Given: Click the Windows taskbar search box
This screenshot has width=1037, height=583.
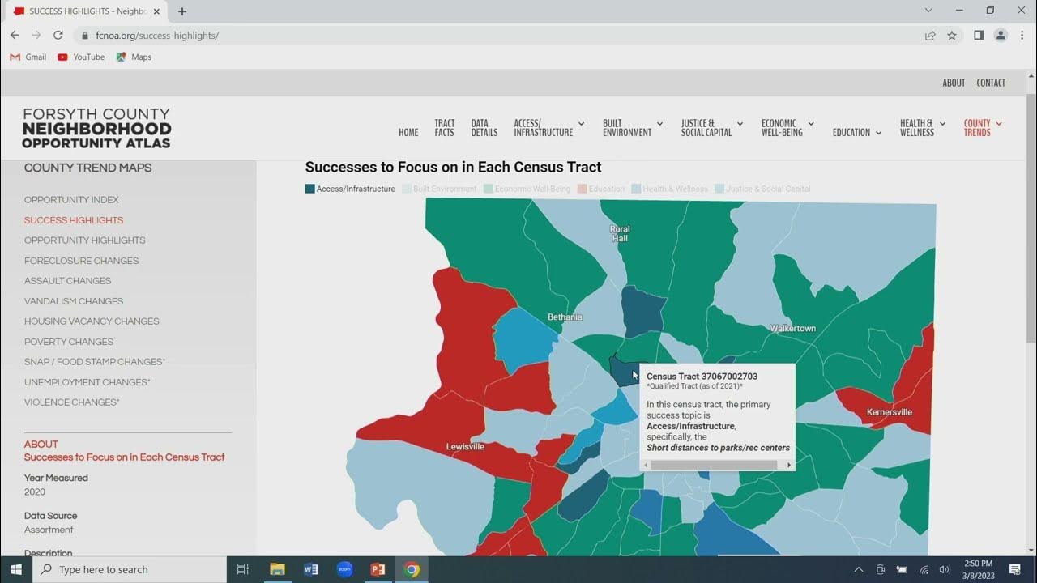Looking at the screenshot, I should [130, 569].
